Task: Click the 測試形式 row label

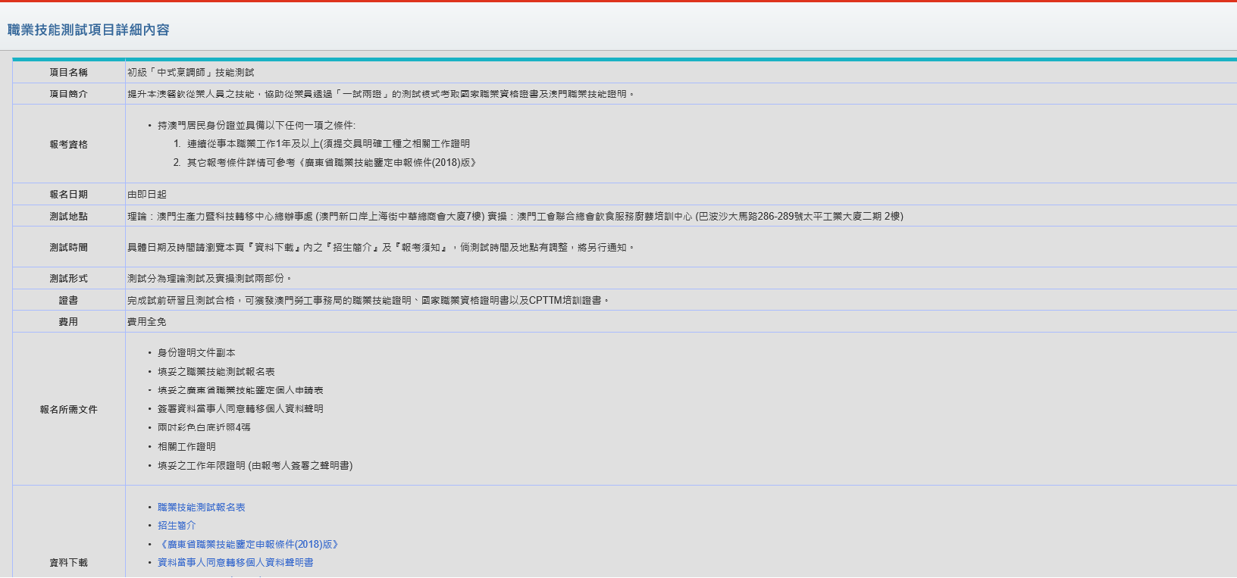Action: (68, 279)
